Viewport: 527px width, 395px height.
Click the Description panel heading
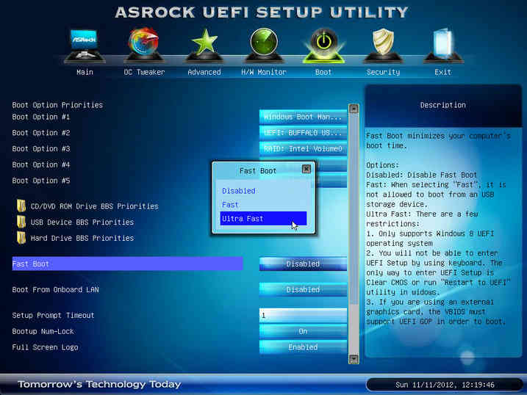coord(442,105)
